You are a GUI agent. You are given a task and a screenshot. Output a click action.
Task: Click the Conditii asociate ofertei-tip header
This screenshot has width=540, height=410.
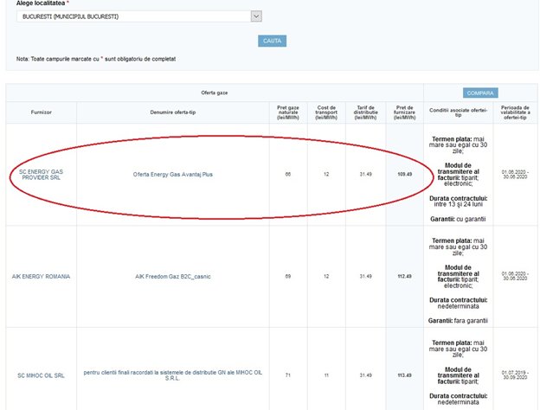[458, 112]
